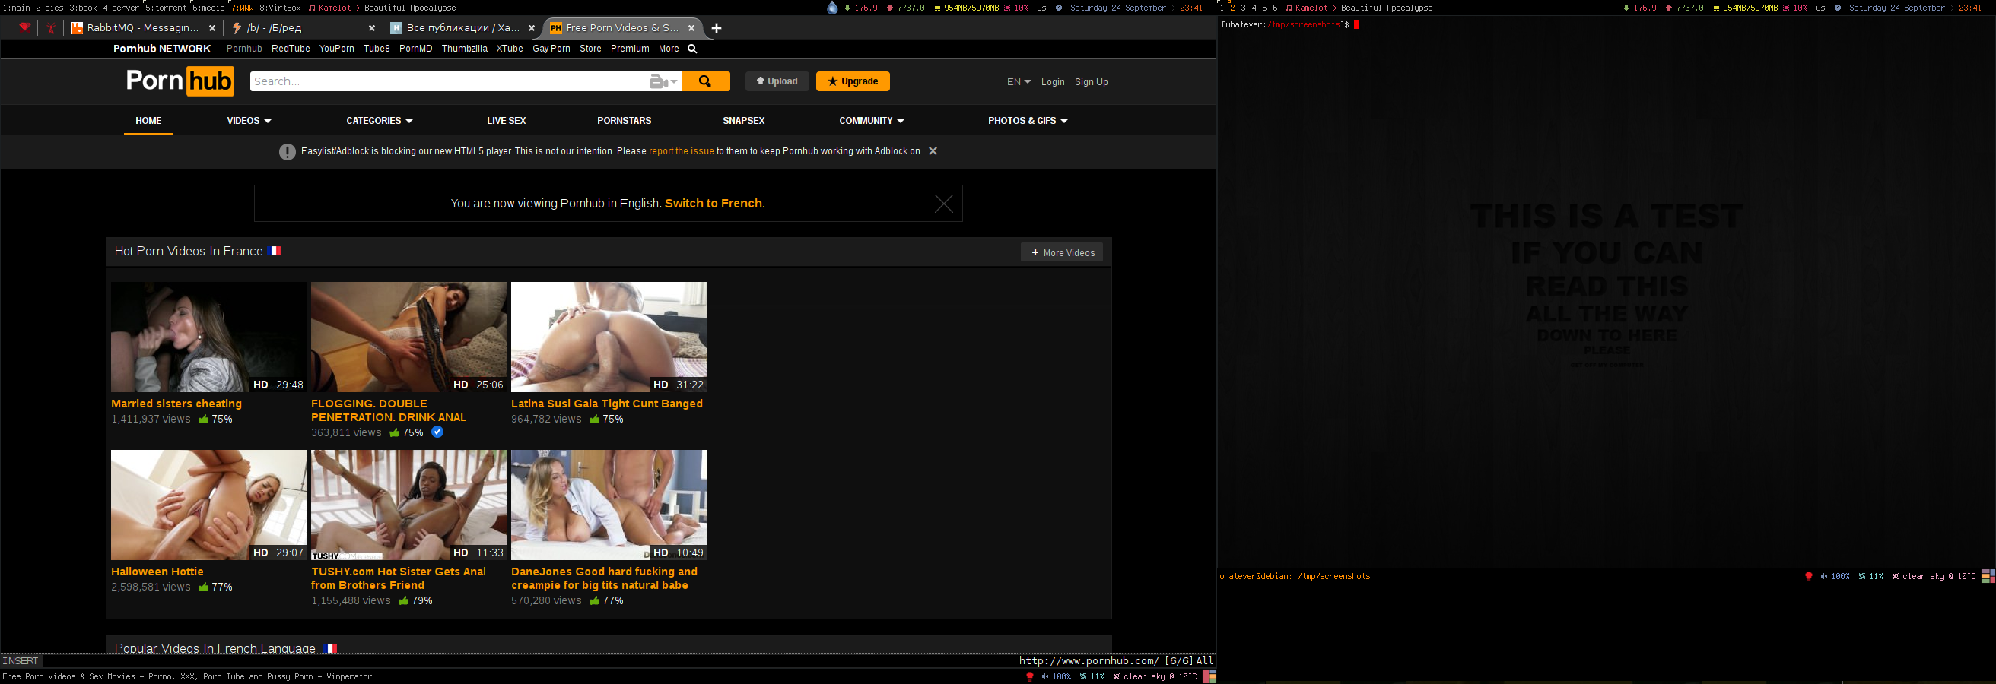Click the French flag beside 'French Language' heading

[330, 648]
